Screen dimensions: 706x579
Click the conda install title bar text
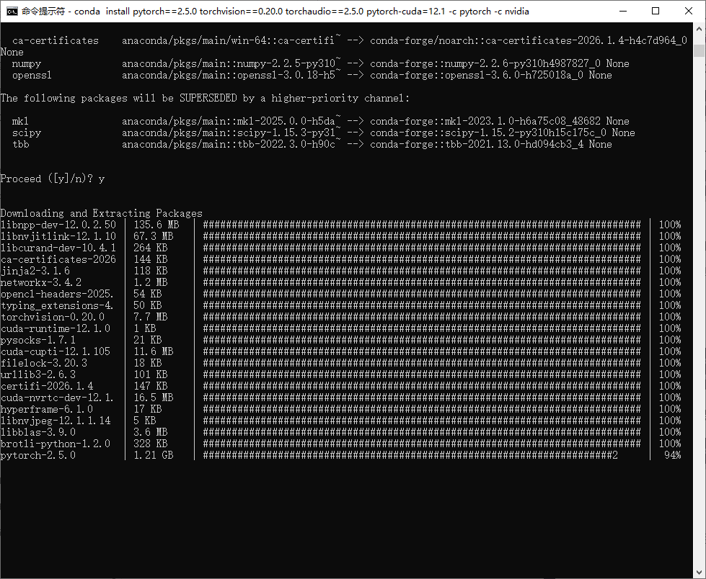tap(275, 12)
